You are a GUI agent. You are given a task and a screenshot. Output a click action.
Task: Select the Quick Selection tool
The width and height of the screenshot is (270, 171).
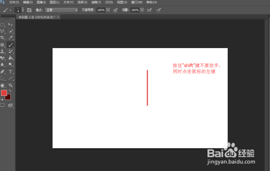(x=11, y=31)
